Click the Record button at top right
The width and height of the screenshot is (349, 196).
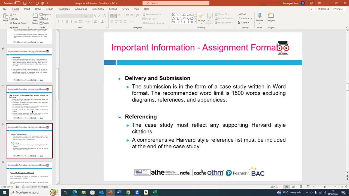pyautogui.click(x=323, y=9)
